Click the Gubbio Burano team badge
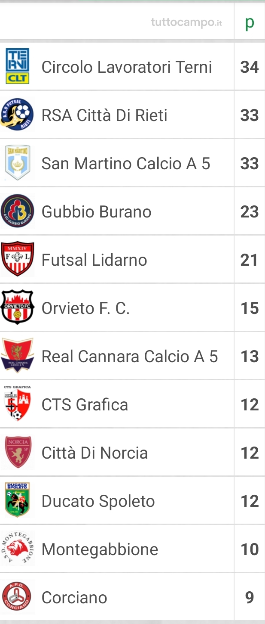265x624 pixels. (17, 211)
